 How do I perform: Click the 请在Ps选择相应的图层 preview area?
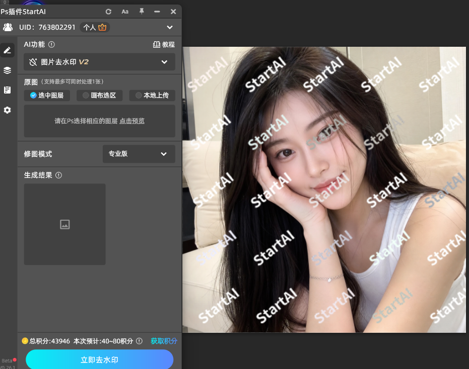99,121
